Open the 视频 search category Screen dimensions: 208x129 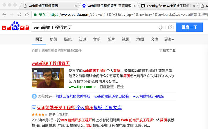126,39
